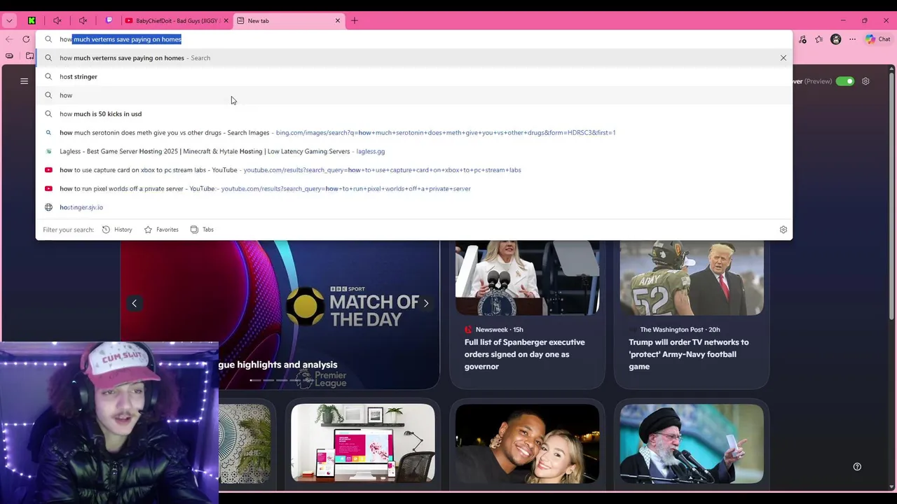Open the desk workspace monitor news card
The height and width of the screenshot is (504, 897).
363,443
